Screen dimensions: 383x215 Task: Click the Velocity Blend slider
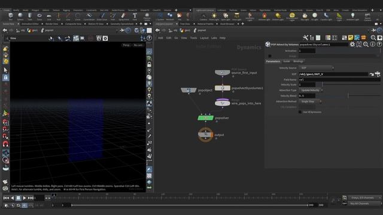348,96
